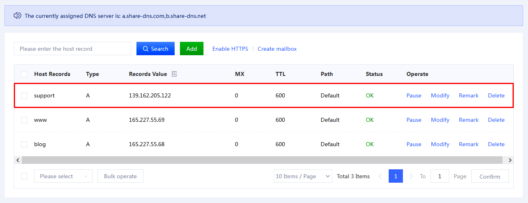
Task: Click the speaker announcement icon
Action: [x=17, y=16]
